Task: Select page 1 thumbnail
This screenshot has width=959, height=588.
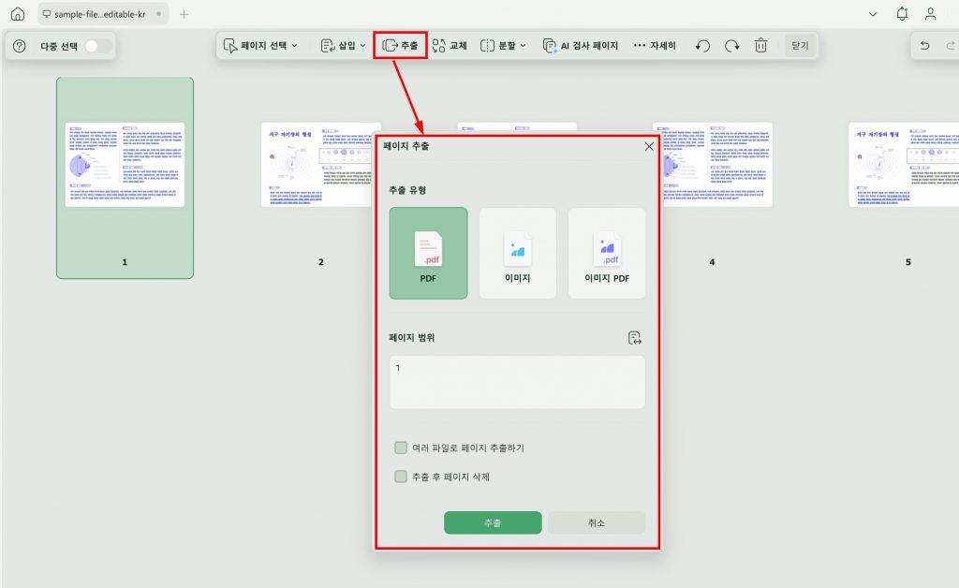Action: [x=125, y=178]
